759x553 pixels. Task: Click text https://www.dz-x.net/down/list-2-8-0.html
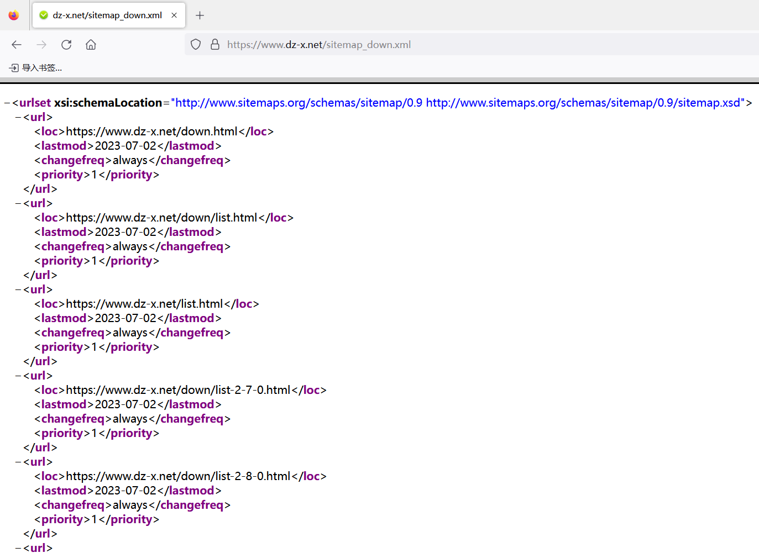(x=178, y=476)
